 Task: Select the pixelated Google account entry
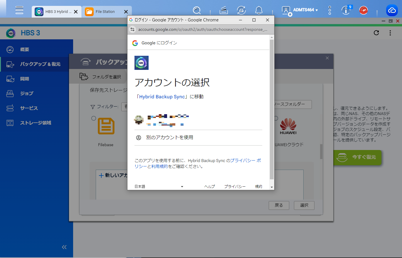coord(198,121)
